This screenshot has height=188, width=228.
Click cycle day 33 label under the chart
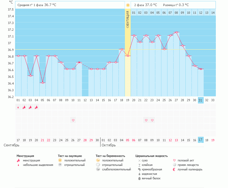213,100
